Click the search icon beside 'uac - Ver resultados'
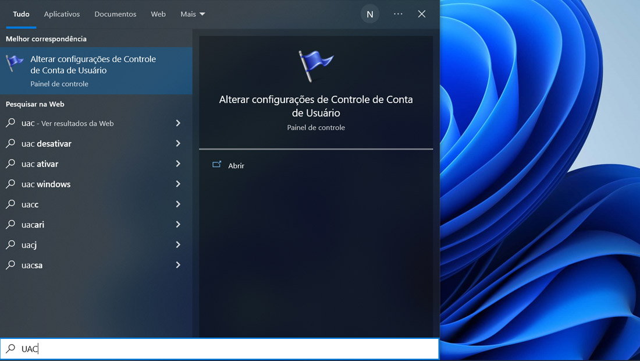This screenshot has width=640, height=361. pos(10,123)
